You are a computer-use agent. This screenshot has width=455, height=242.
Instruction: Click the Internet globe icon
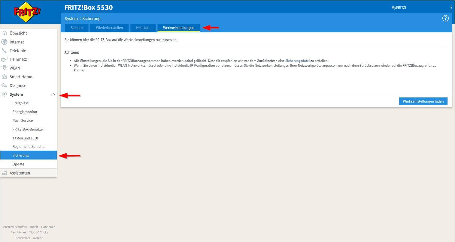pyautogui.click(x=5, y=42)
